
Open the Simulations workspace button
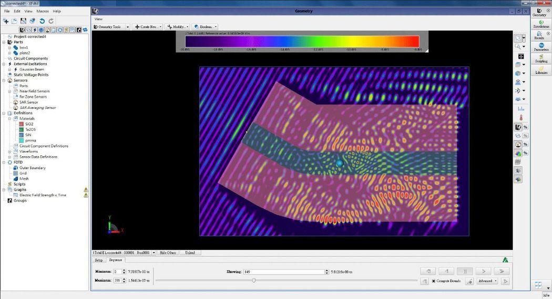[541, 24]
